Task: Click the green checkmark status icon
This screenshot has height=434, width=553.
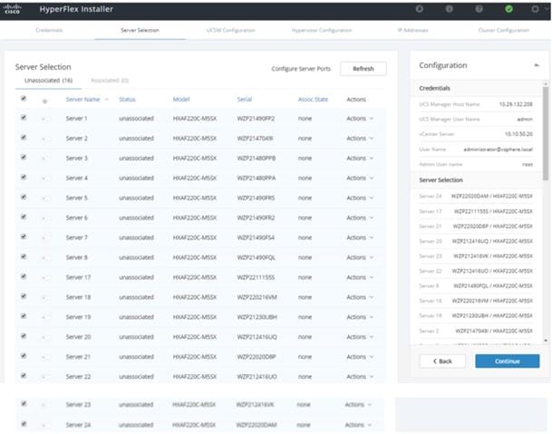Action: (509, 9)
